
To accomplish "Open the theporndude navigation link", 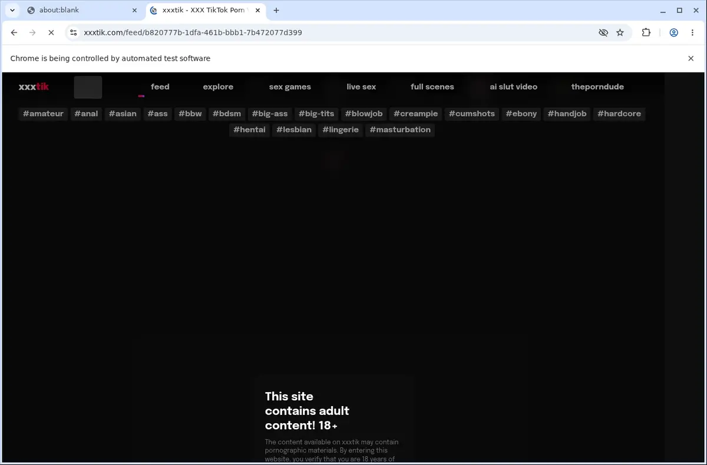I will tap(597, 87).
